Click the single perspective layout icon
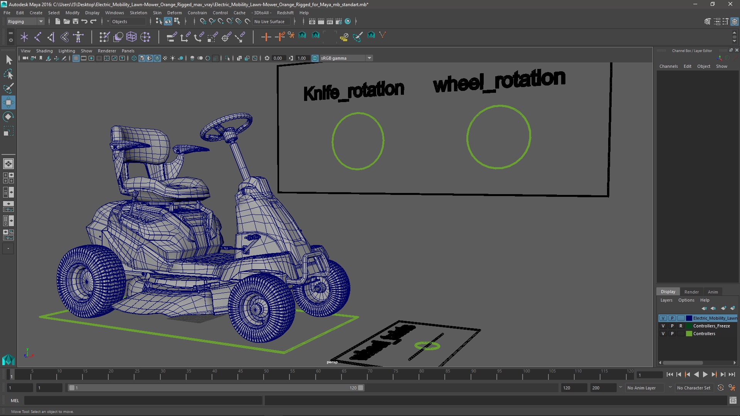This screenshot has width=740, height=416. [8, 164]
